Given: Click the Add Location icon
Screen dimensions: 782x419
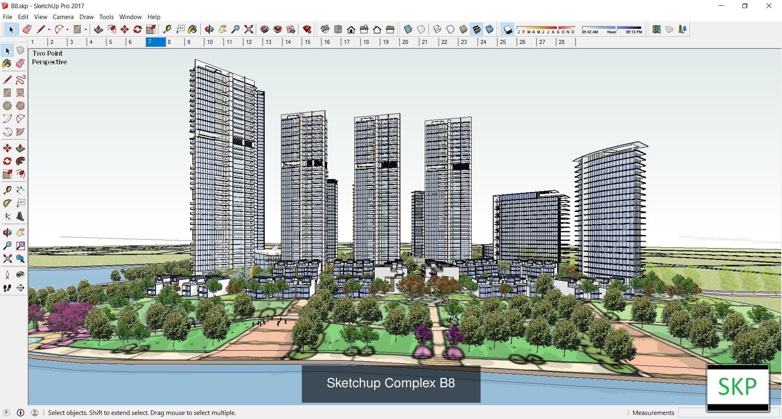Looking at the screenshot, I should [657, 29].
